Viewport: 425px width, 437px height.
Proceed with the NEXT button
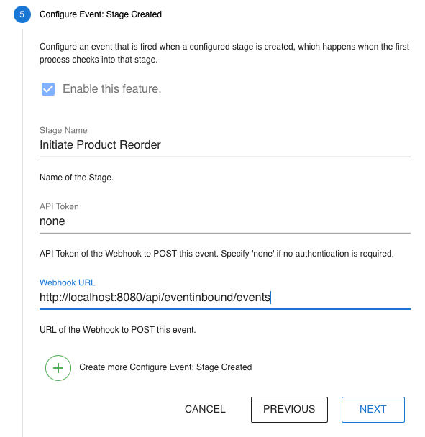[x=373, y=410]
